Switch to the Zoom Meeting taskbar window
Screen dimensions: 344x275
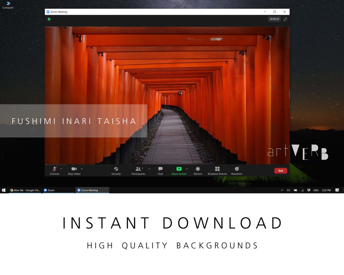pyautogui.click(x=91, y=190)
